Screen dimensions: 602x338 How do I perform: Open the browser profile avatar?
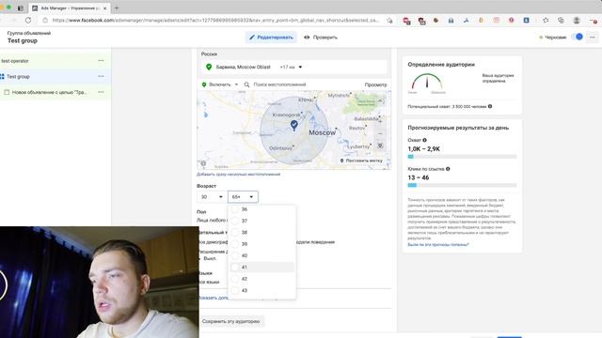pyautogui.click(x=577, y=21)
